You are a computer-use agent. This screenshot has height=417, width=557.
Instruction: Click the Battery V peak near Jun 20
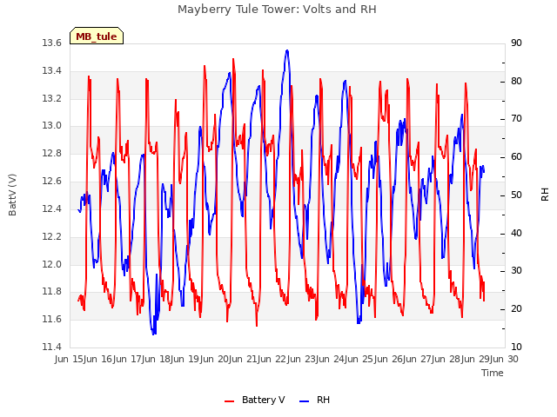point(233,59)
